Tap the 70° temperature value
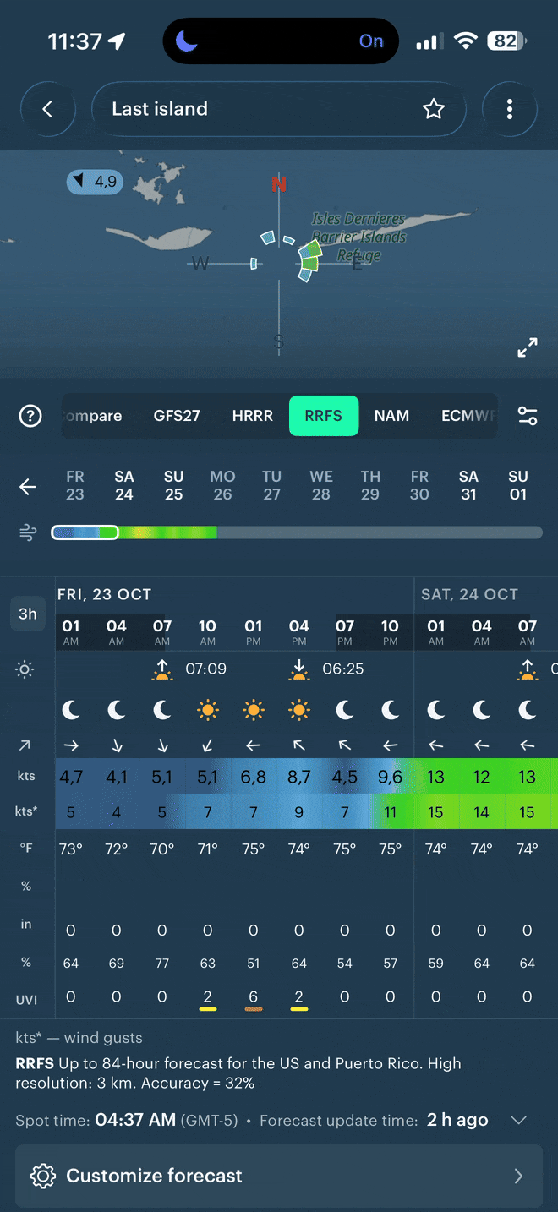This screenshot has height=1212, width=558. pyautogui.click(x=162, y=849)
